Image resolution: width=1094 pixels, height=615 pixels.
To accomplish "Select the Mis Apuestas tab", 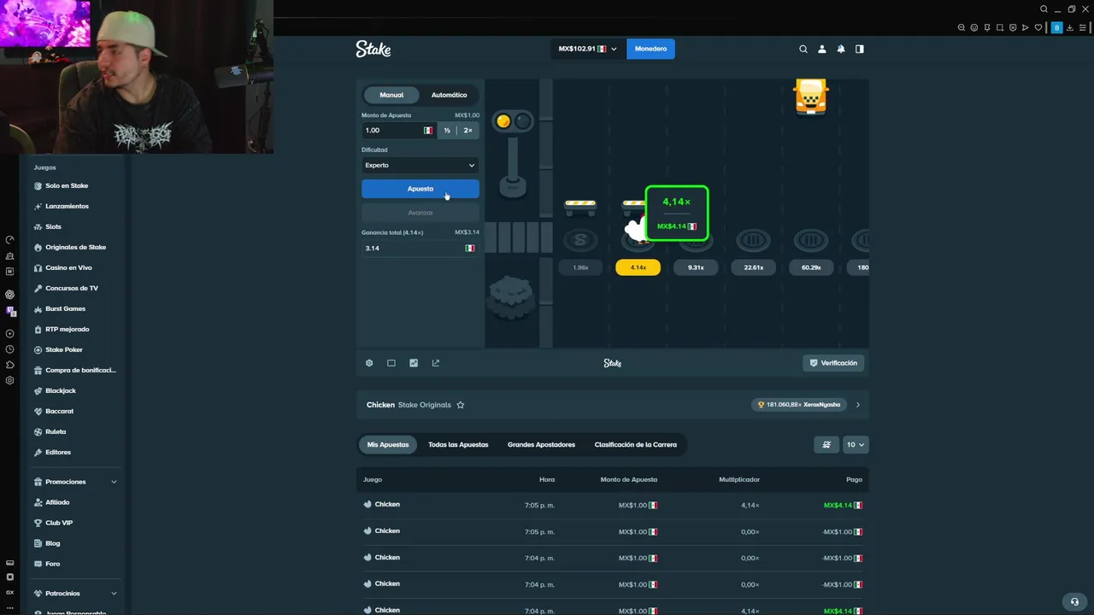I will (388, 445).
